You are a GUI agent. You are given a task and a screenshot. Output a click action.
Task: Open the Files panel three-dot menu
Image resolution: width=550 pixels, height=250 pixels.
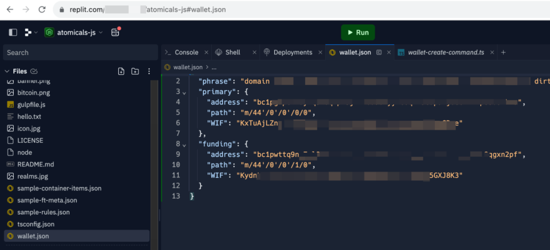tap(149, 71)
